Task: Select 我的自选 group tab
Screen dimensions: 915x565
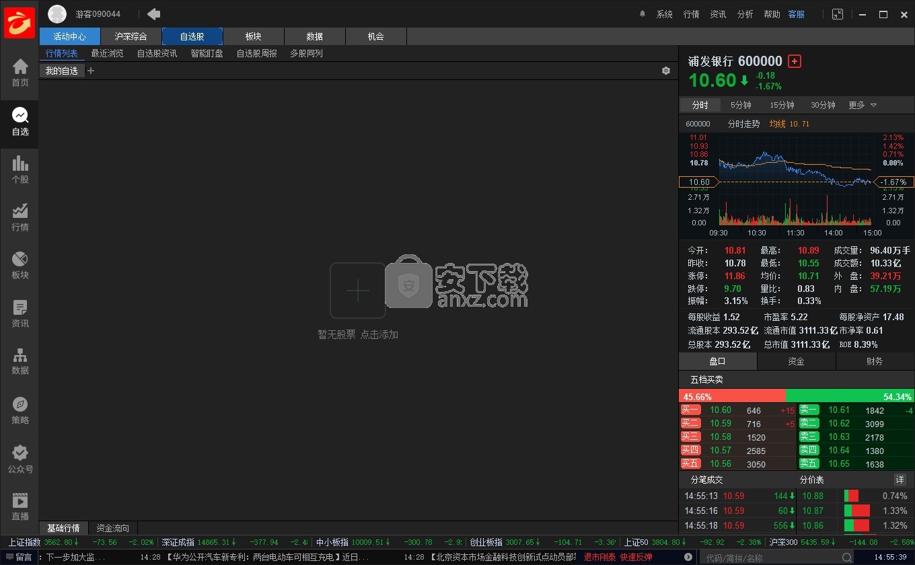Action: coord(62,71)
